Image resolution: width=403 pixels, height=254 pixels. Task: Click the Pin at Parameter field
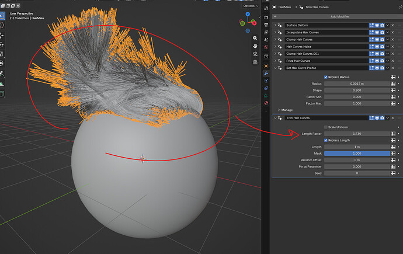click(x=357, y=166)
